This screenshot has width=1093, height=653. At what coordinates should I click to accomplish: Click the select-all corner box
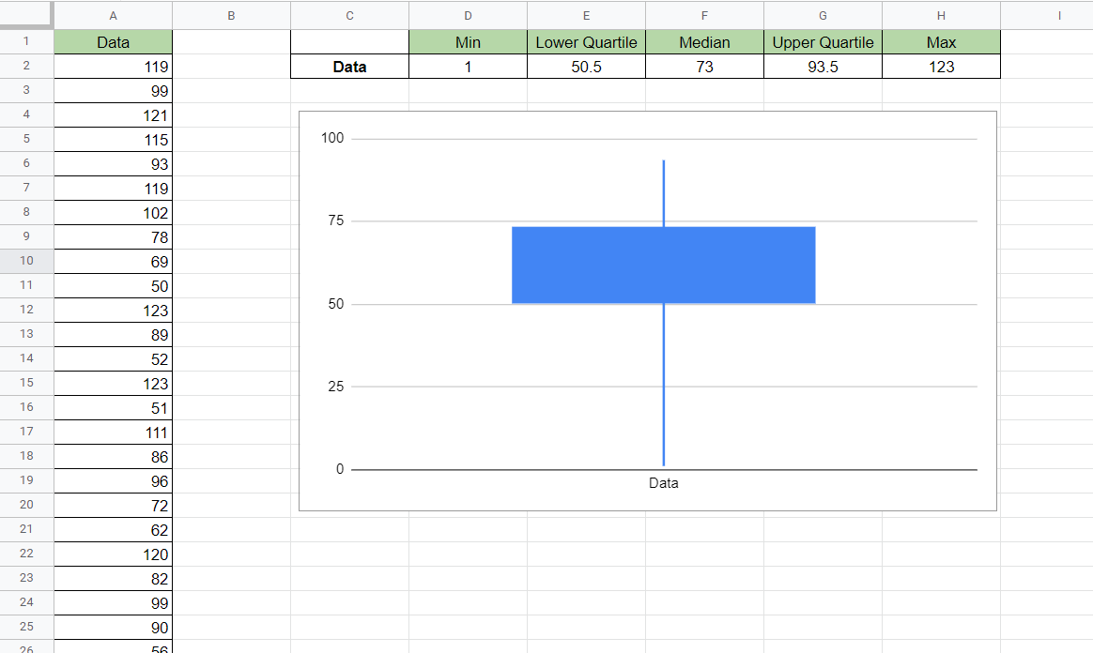click(x=26, y=15)
